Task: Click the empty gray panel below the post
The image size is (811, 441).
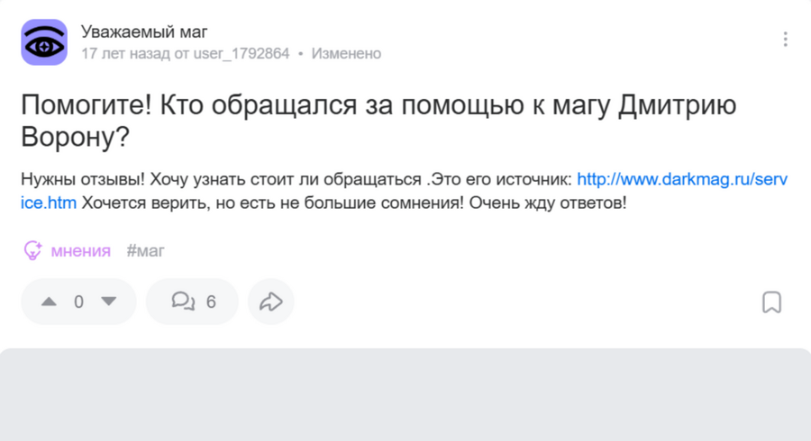Action: coord(405,396)
